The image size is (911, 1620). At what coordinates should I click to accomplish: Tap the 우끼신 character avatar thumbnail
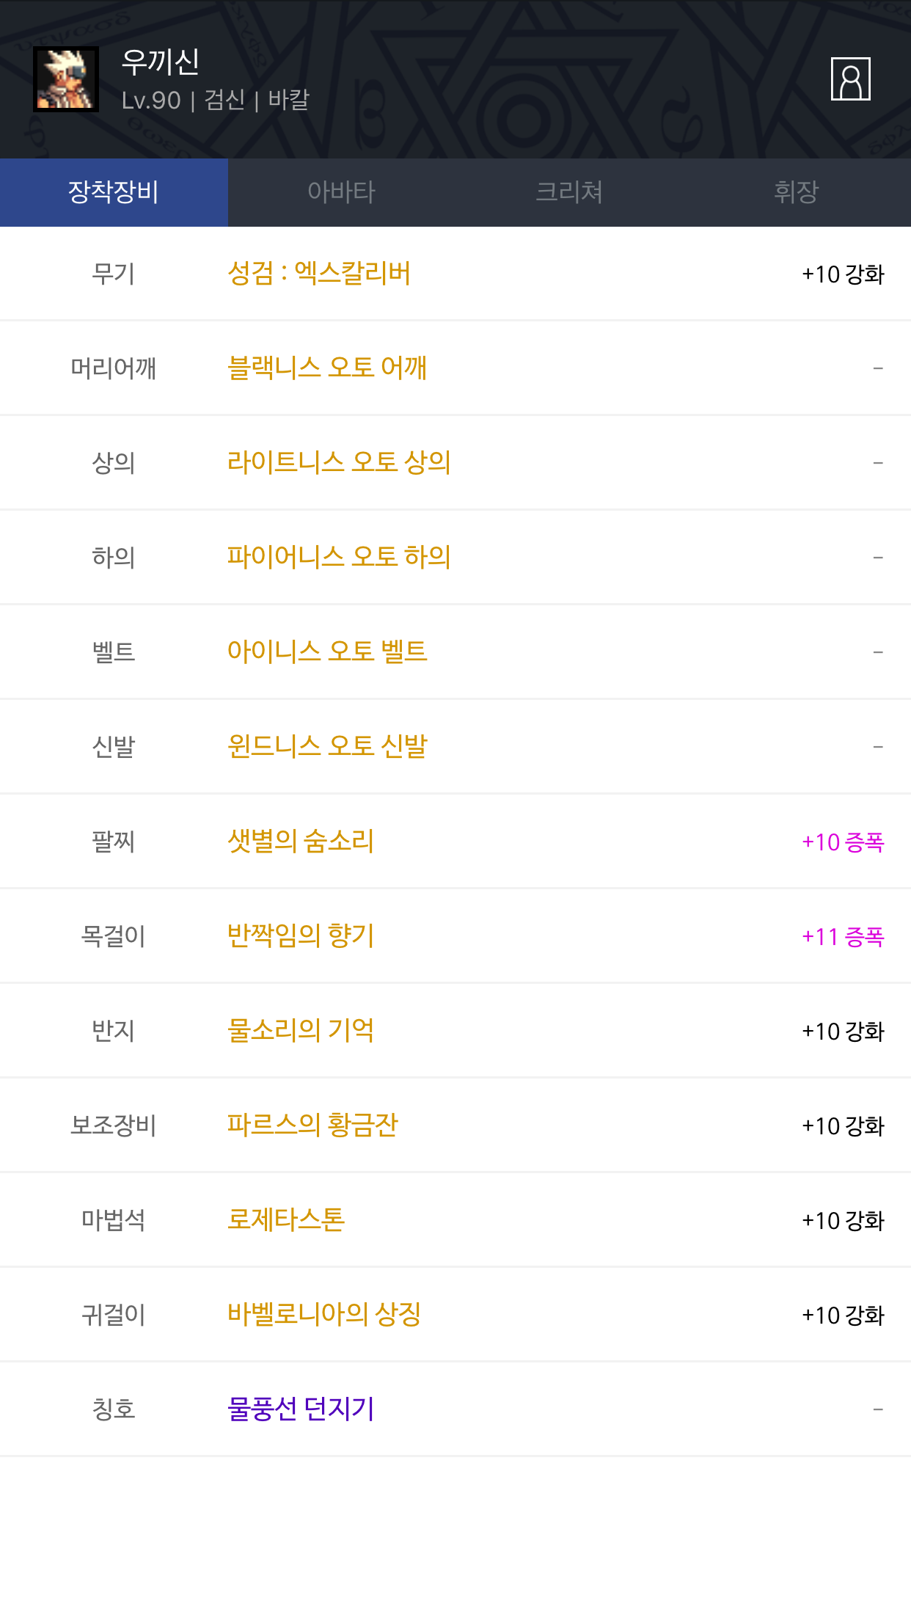click(x=66, y=79)
